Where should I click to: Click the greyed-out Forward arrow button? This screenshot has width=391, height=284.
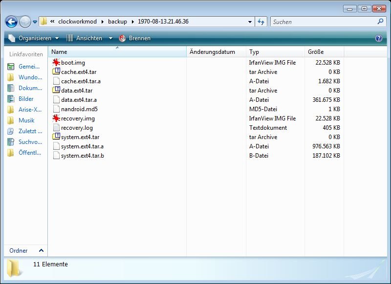(25, 22)
